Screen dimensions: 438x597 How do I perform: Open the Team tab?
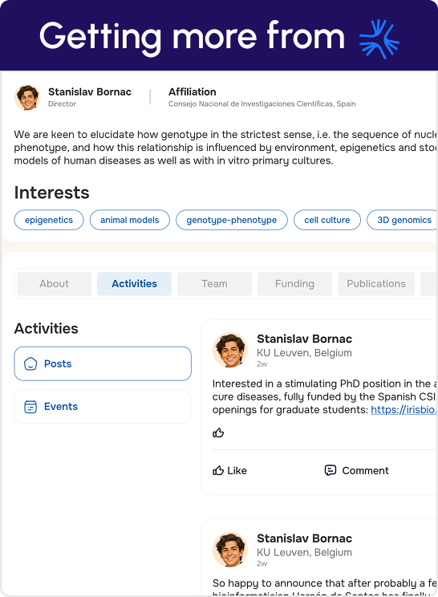215,283
